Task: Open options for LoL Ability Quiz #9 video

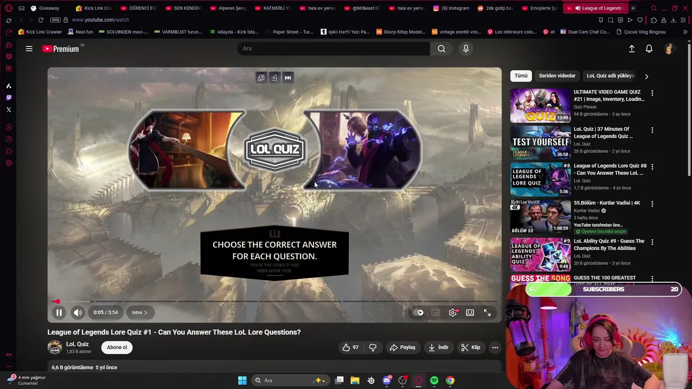Action: point(652,242)
